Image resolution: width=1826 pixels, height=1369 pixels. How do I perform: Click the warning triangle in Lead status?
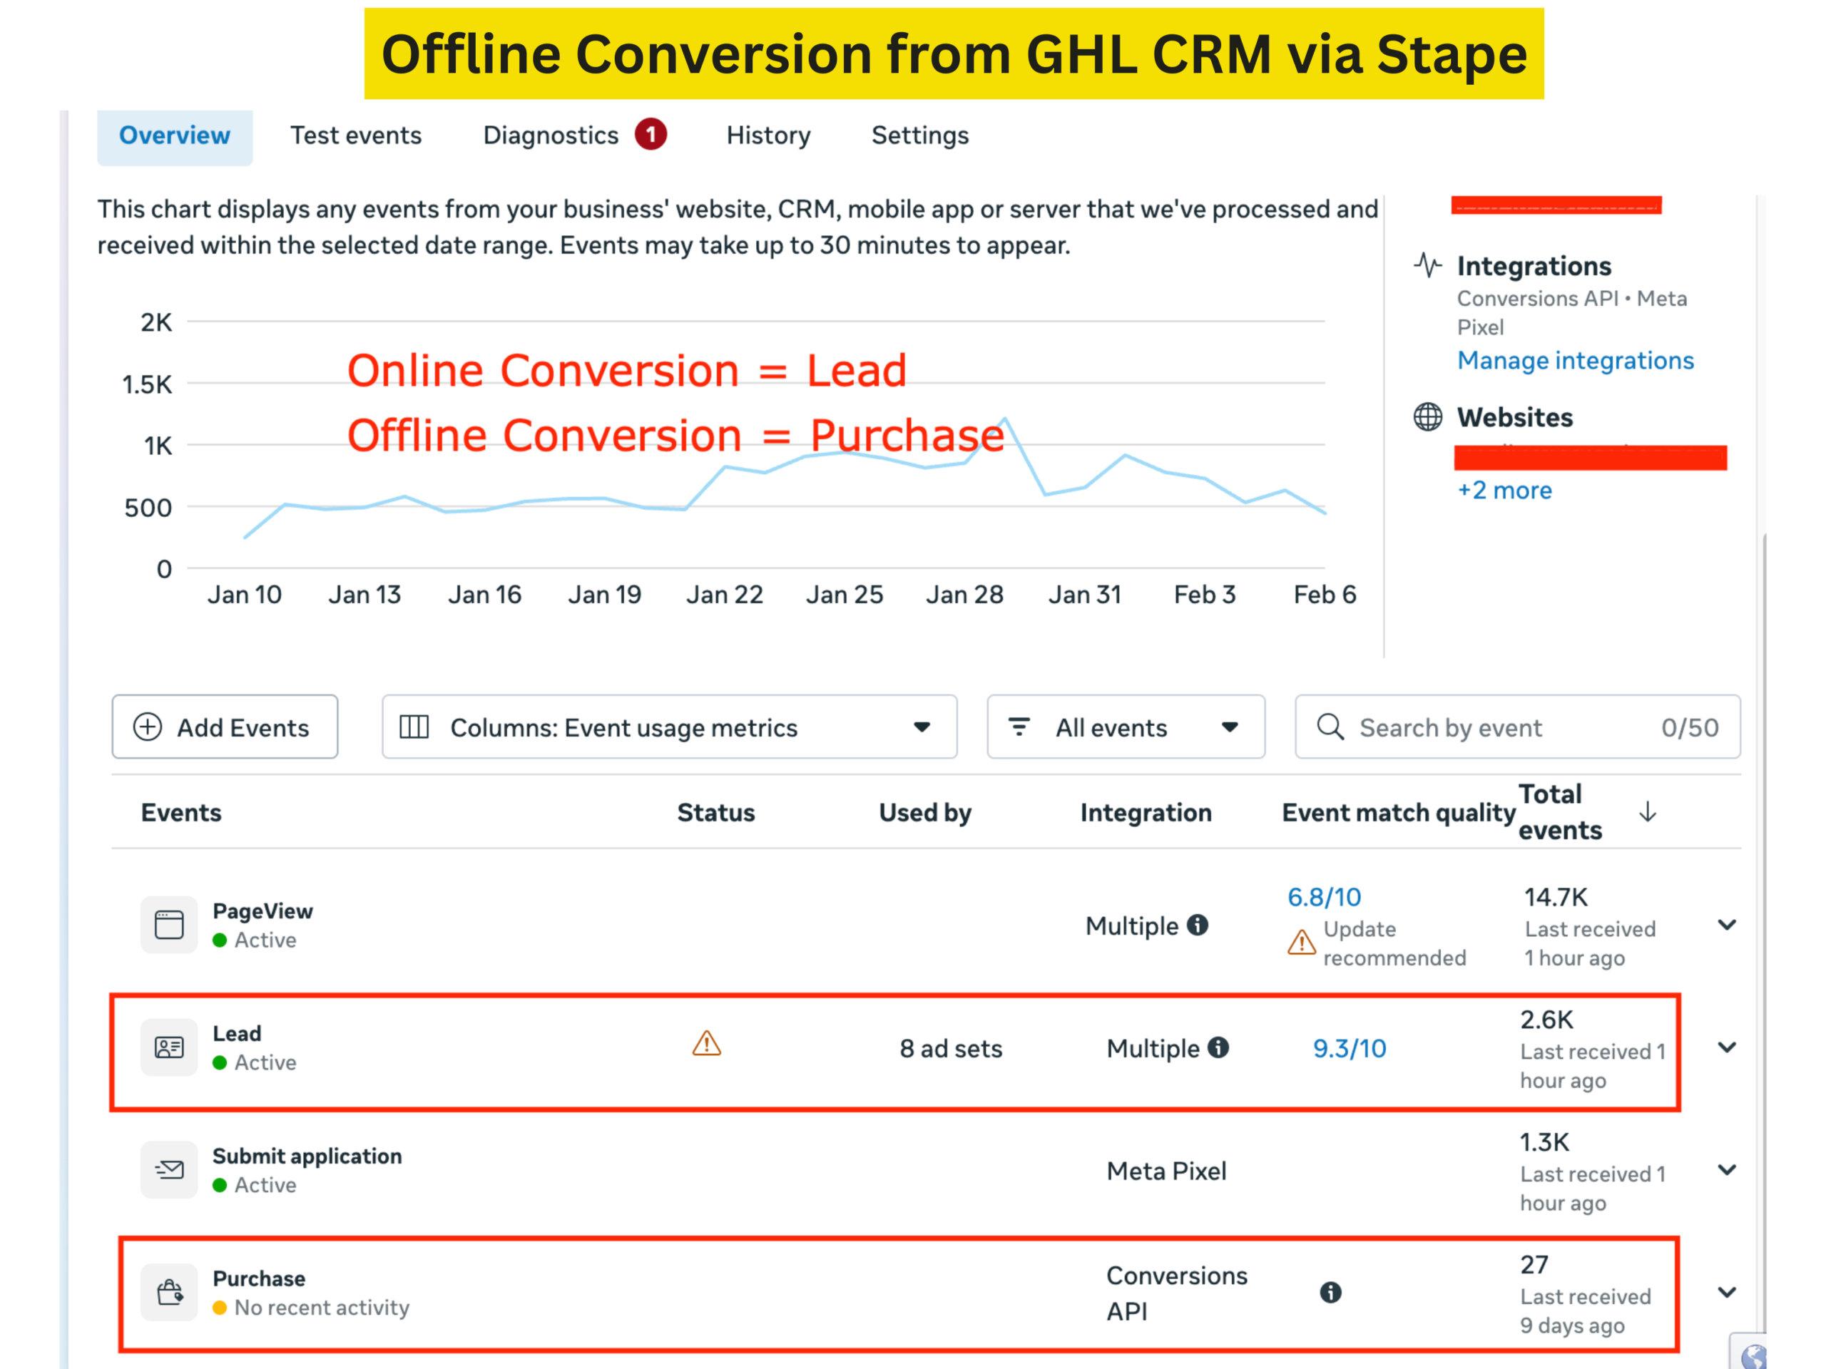tap(707, 1044)
